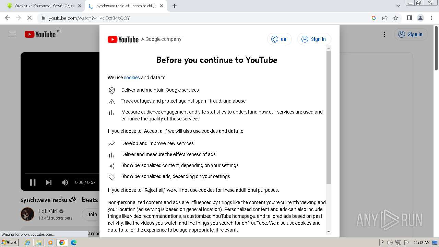Click the video title synthwave radio
The height and width of the screenshot is (247, 439).
pos(59,200)
